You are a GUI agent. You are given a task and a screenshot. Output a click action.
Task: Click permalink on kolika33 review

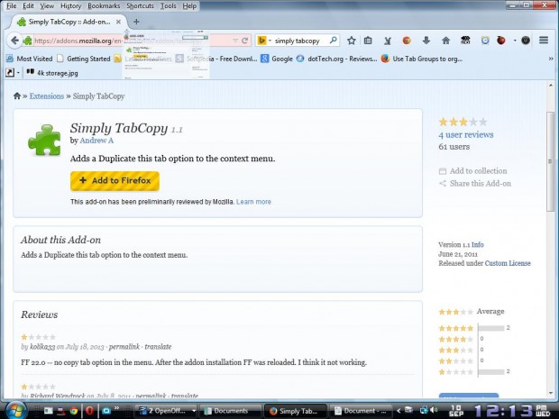click(x=124, y=346)
